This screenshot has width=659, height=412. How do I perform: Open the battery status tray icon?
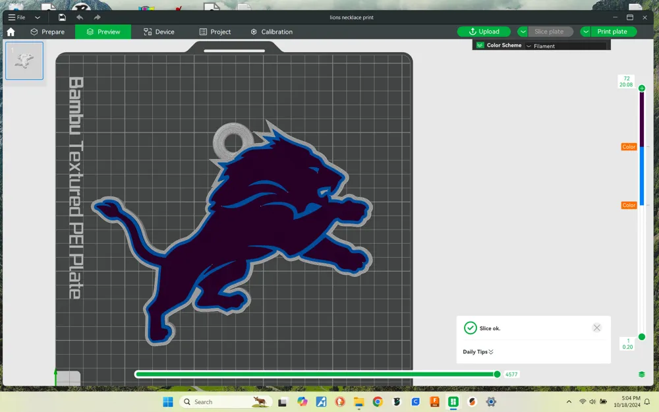603,402
